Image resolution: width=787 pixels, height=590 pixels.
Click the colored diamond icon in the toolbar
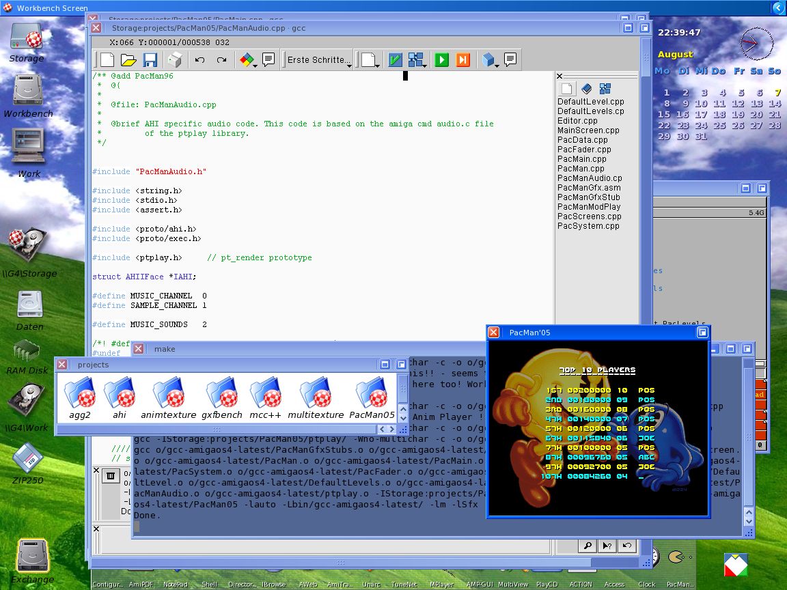[247, 59]
